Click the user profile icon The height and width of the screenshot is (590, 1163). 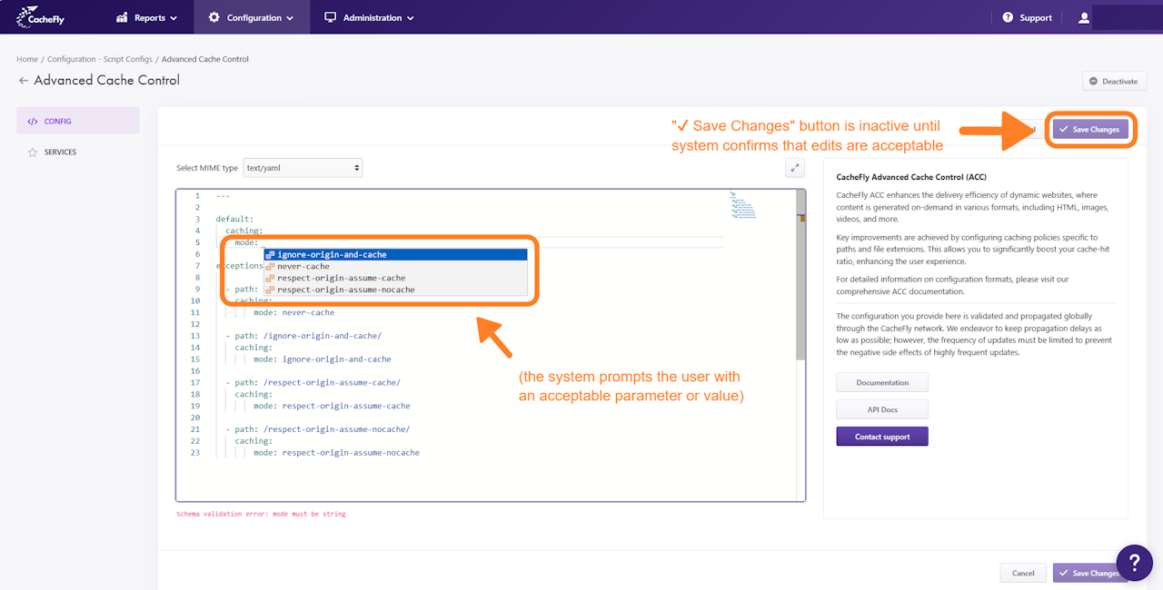tap(1083, 17)
